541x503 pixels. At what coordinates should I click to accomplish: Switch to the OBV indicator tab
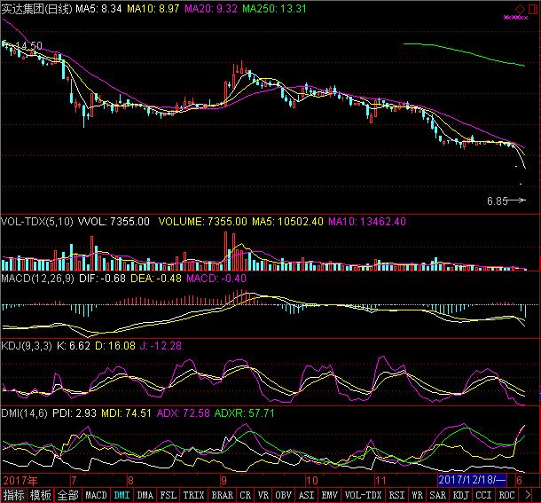(x=283, y=495)
